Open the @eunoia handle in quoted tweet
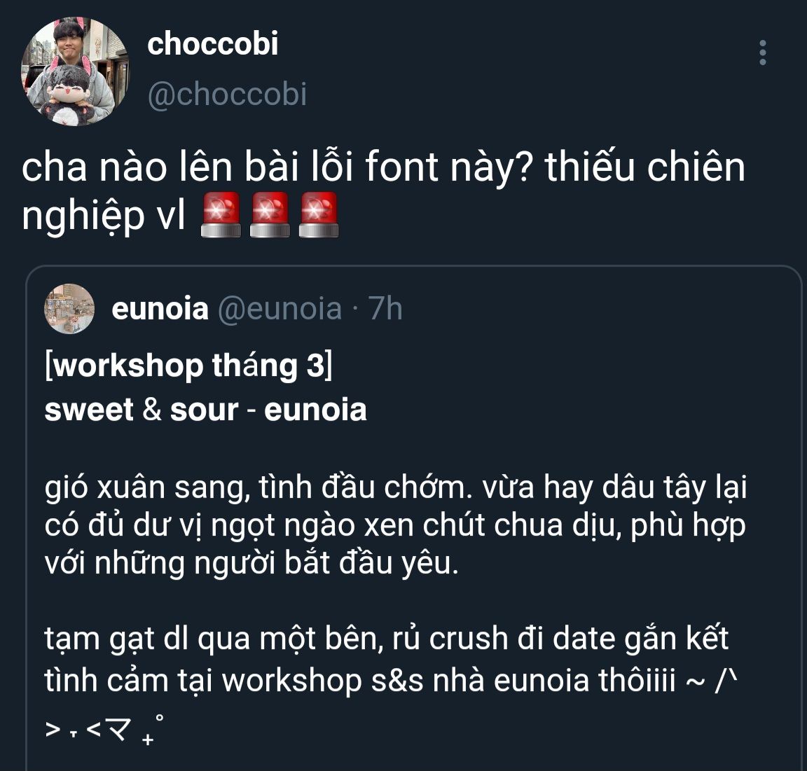 point(280,309)
